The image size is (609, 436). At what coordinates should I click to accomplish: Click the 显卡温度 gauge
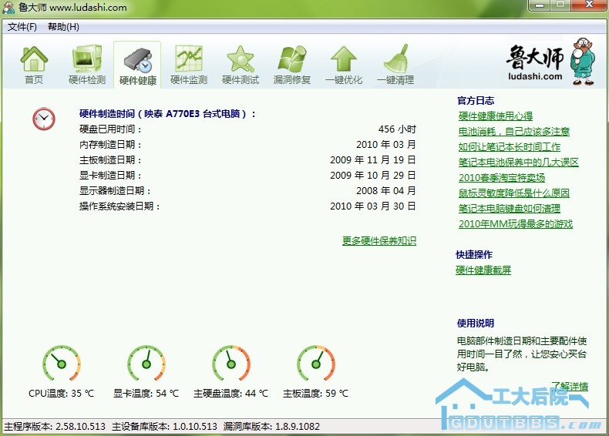point(146,364)
